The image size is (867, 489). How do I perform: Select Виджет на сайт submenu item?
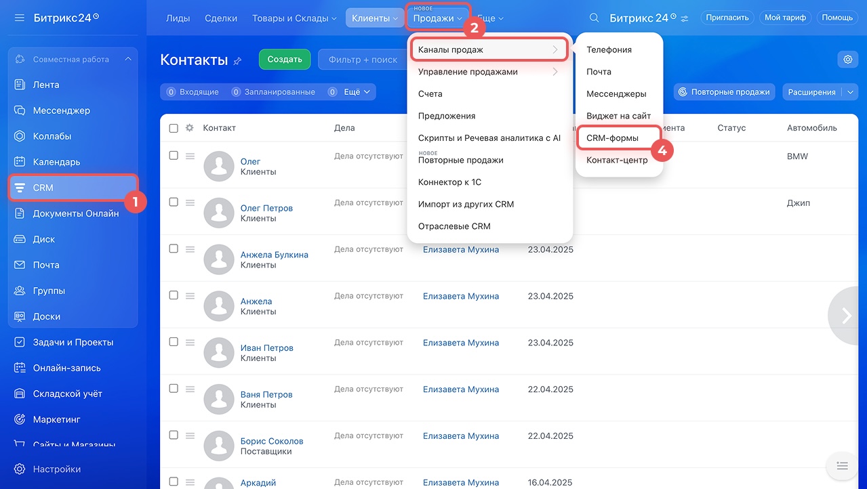tap(618, 116)
